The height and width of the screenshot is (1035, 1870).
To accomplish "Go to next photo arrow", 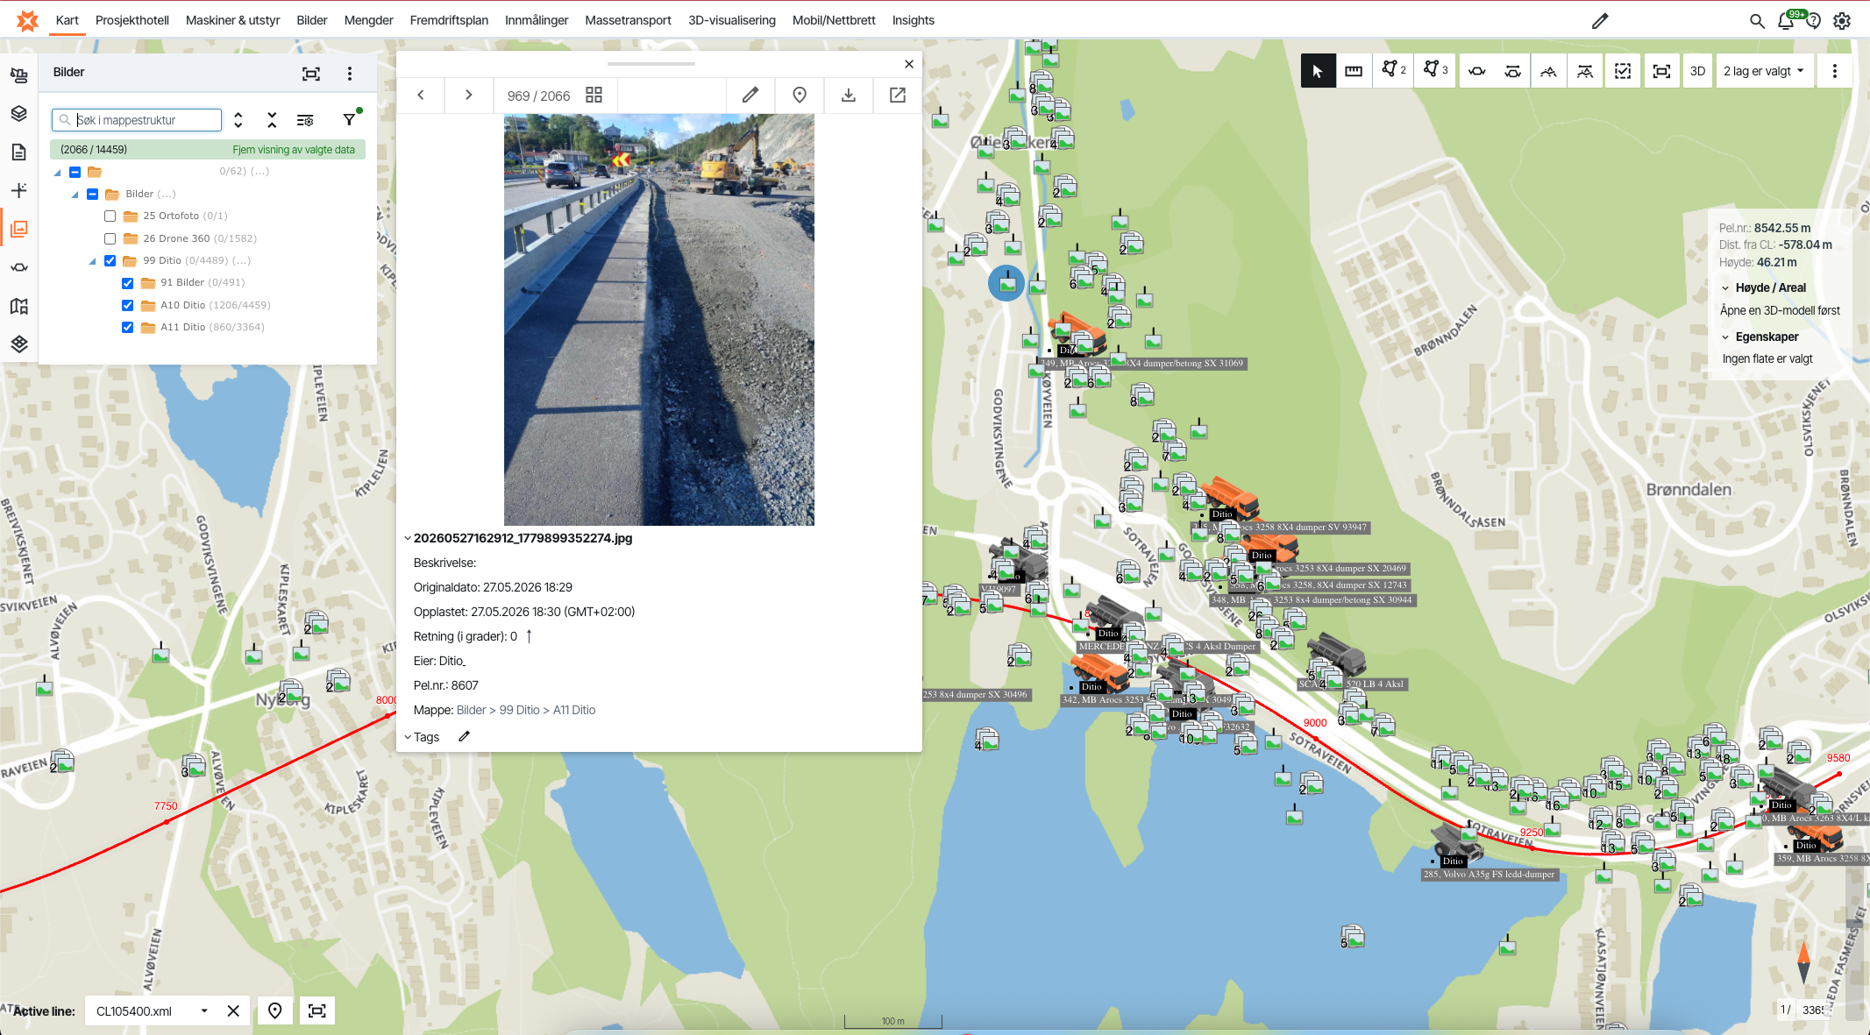I will pos(468,96).
